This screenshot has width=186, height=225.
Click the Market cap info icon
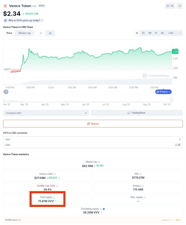(99, 162)
